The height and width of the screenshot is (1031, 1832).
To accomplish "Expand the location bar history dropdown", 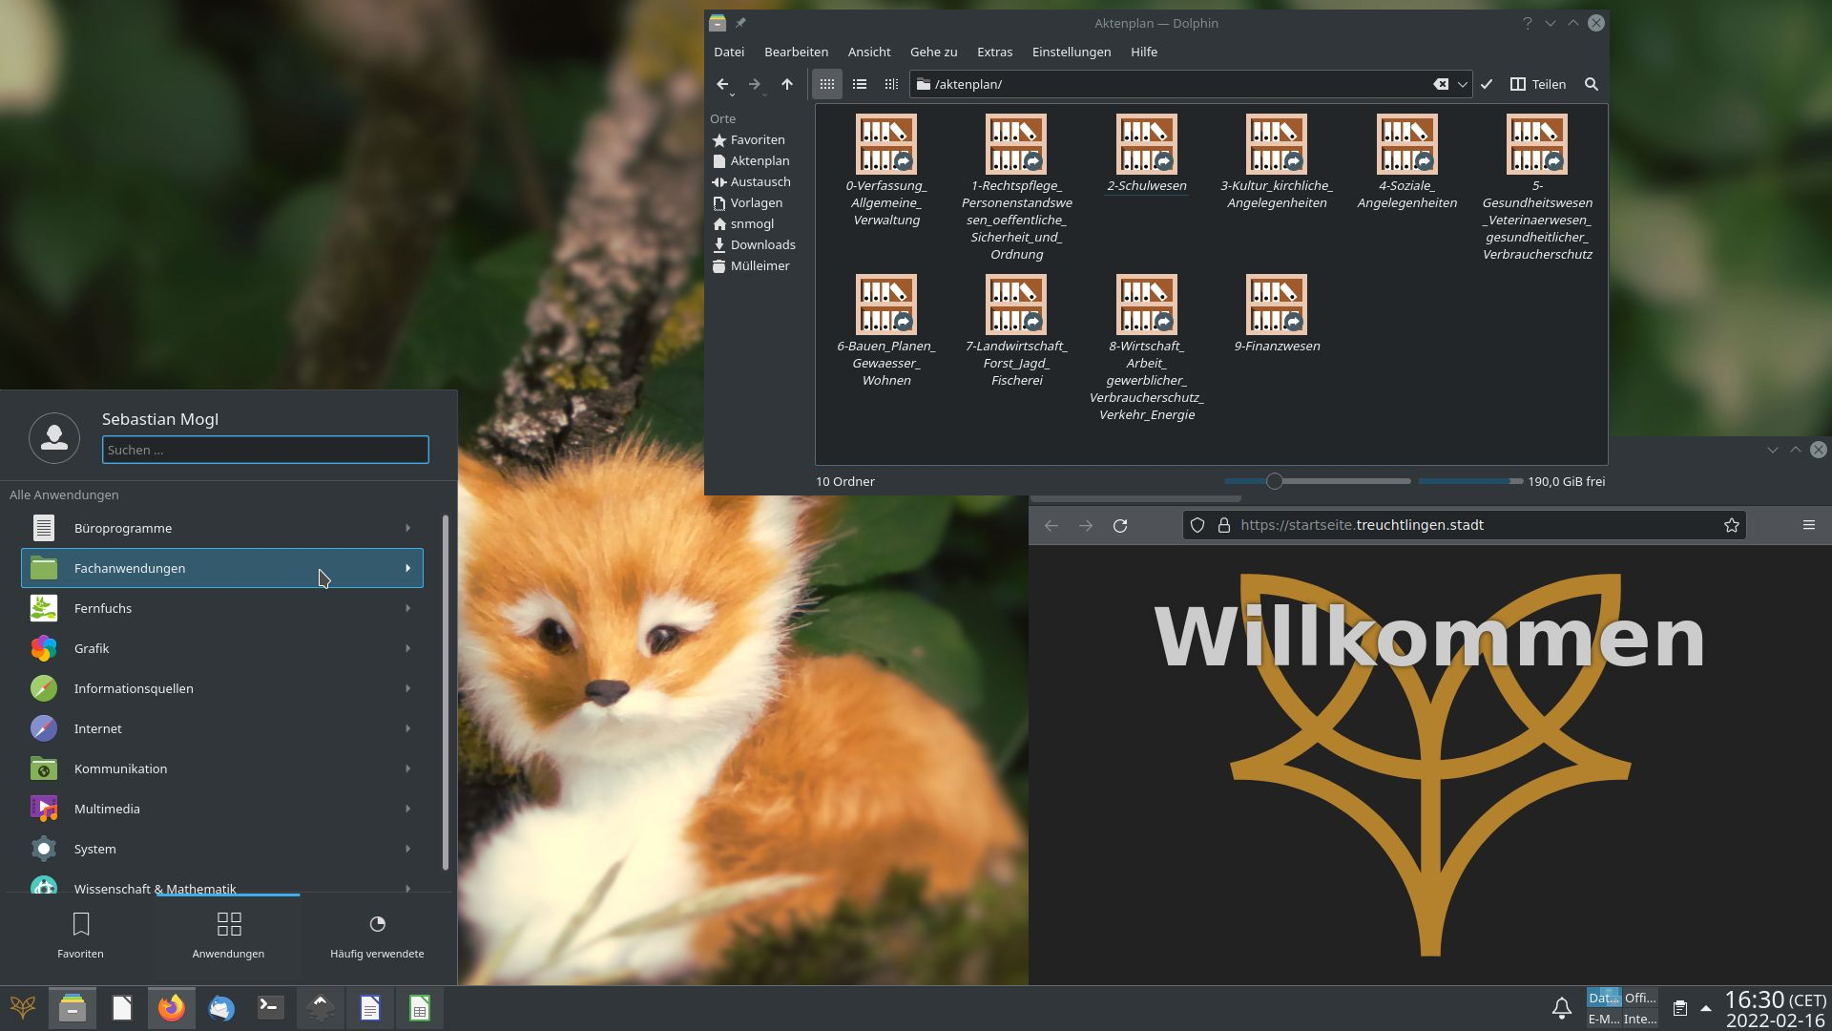I will (1462, 84).
